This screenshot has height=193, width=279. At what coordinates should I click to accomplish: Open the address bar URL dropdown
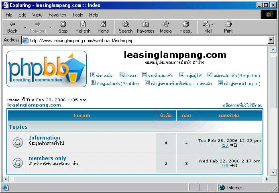pos(271,40)
